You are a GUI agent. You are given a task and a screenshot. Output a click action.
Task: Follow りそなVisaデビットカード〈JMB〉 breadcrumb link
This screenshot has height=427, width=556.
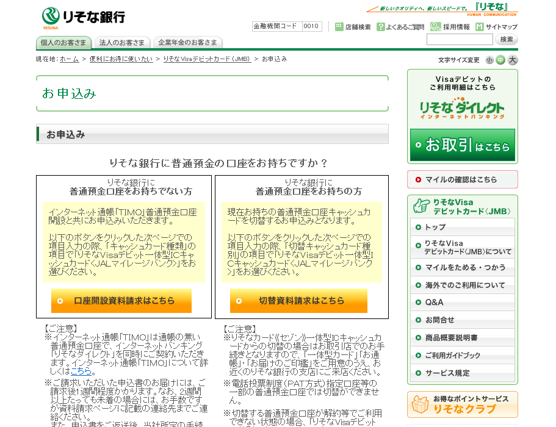coord(207,59)
